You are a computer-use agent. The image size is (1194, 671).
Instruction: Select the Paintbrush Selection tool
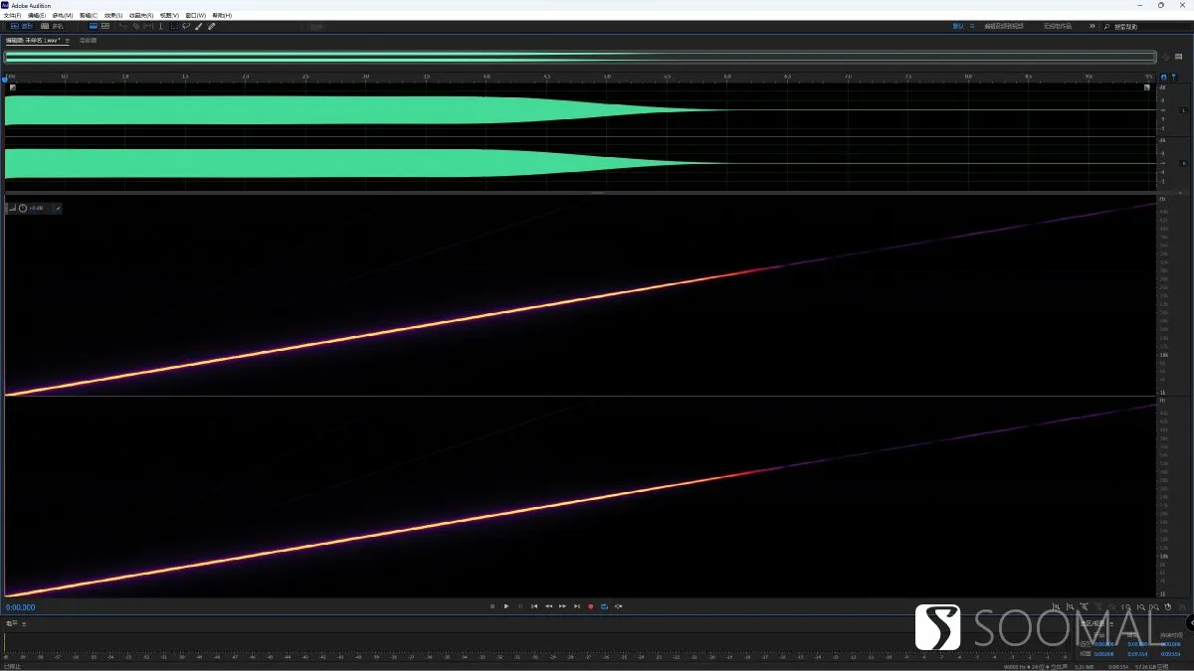tap(198, 26)
